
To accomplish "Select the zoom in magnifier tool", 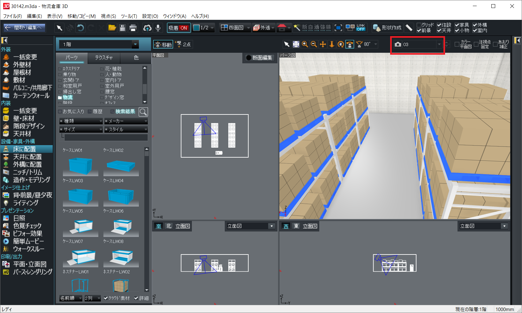I will coord(305,44).
